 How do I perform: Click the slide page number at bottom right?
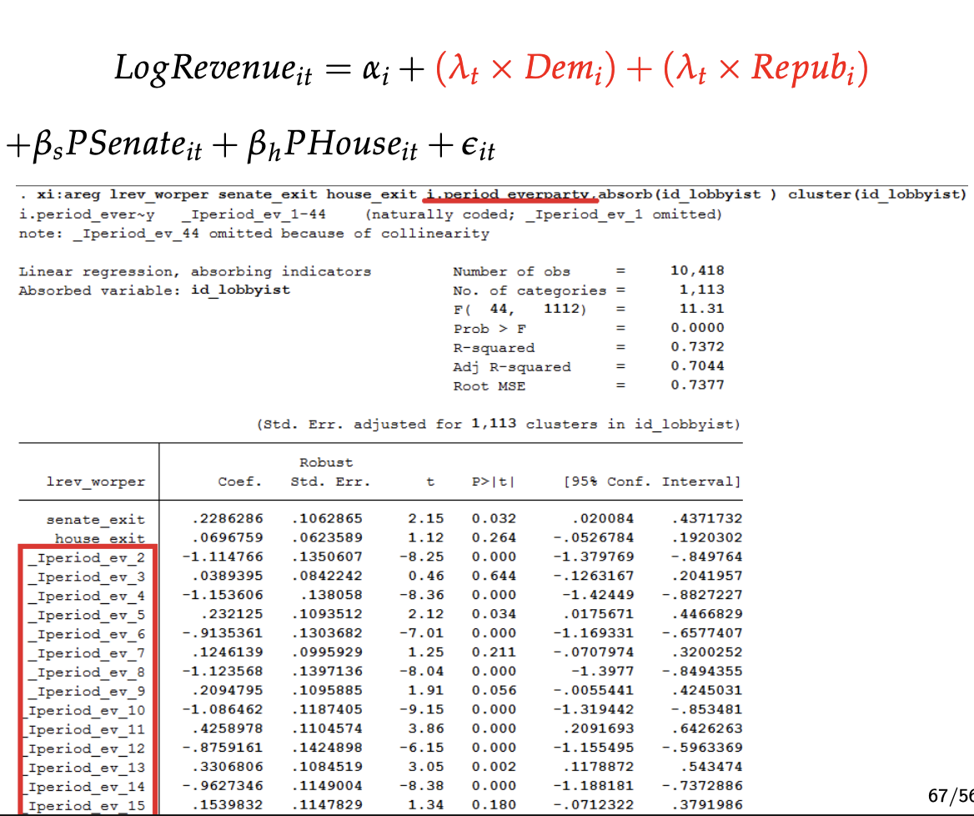coord(951,796)
